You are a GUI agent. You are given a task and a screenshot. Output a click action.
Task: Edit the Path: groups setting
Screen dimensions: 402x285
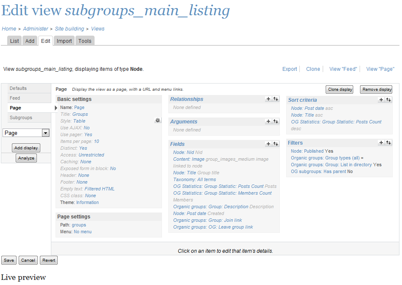coord(79,225)
